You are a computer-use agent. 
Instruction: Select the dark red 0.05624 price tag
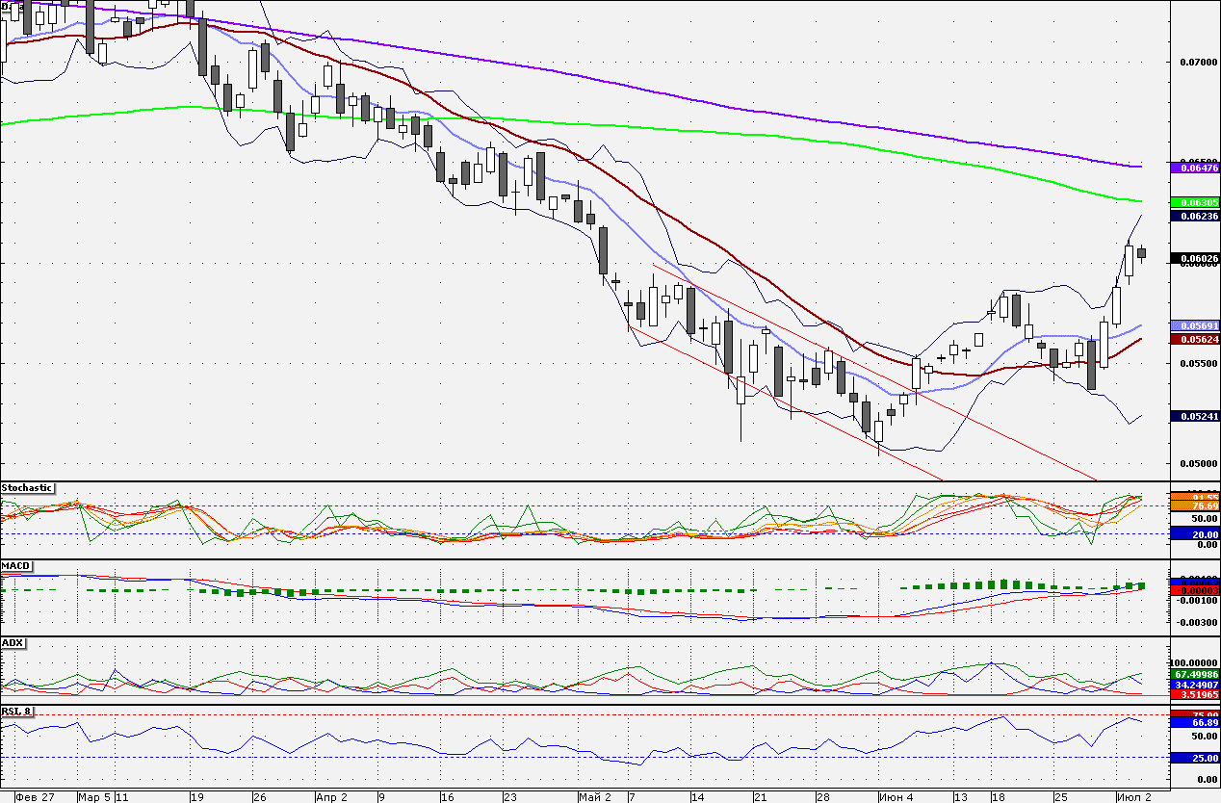pyautogui.click(x=1195, y=339)
